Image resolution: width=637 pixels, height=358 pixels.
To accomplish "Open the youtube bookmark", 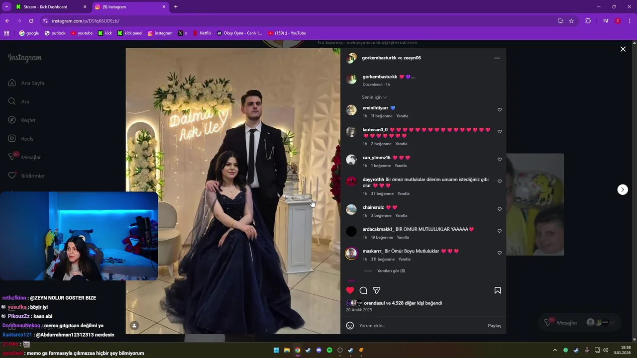I will (x=82, y=33).
